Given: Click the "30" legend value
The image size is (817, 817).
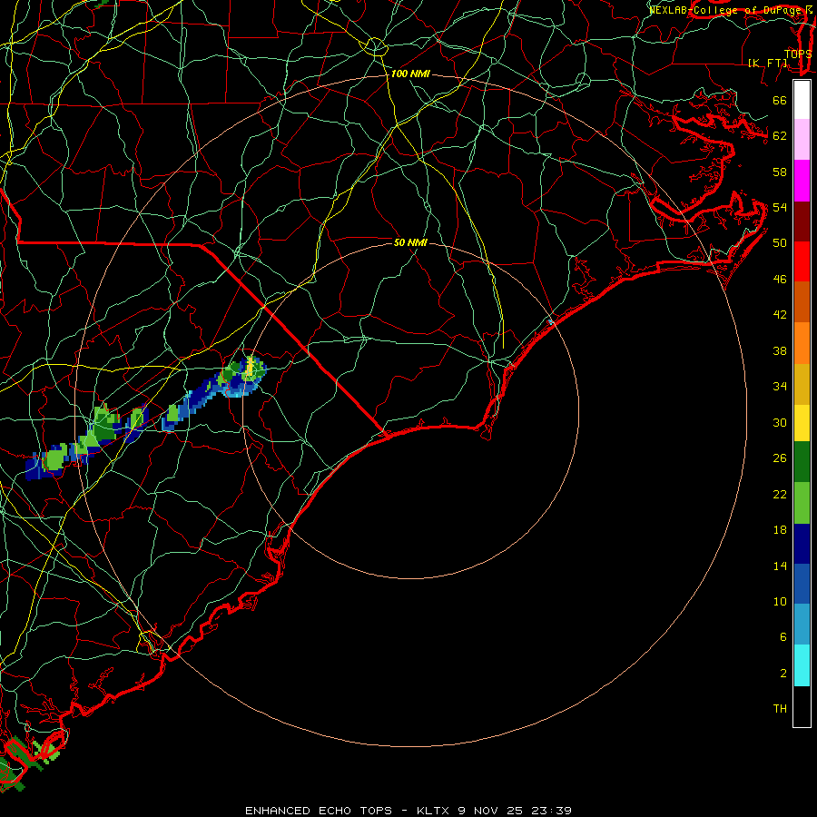Looking at the screenshot, I should click(780, 422).
